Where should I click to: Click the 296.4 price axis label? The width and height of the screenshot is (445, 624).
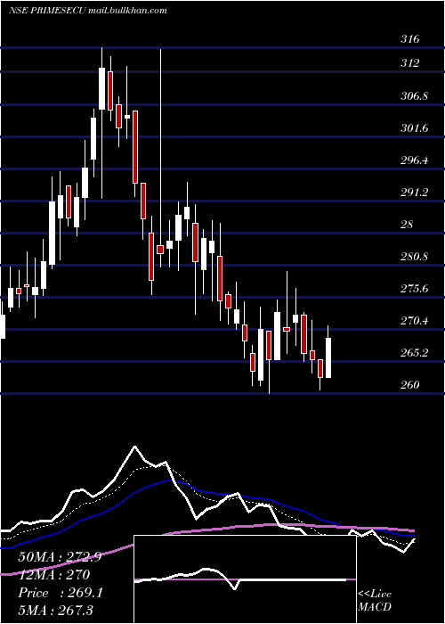[415, 160]
